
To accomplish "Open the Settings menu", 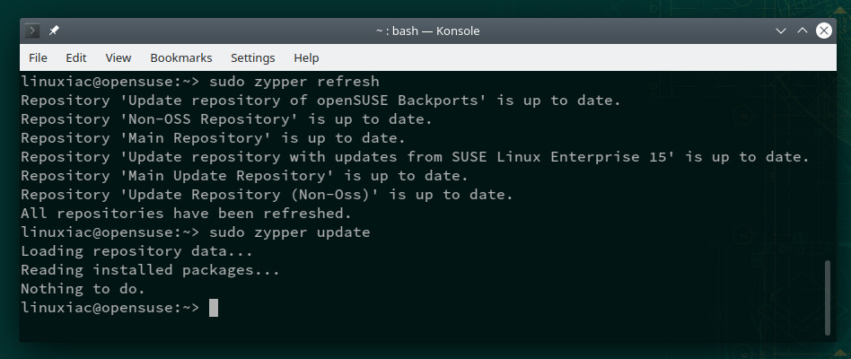I will (253, 57).
